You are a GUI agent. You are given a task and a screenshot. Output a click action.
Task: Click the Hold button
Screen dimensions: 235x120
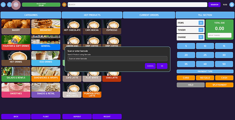click(x=190, y=85)
